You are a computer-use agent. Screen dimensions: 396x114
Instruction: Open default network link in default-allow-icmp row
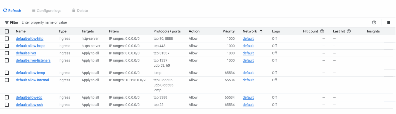(x=248, y=73)
